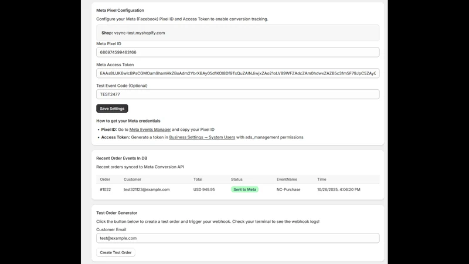Select NC-Purchase event name cell
Viewport: 469px width, 264px height.
pyautogui.click(x=288, y=189)
